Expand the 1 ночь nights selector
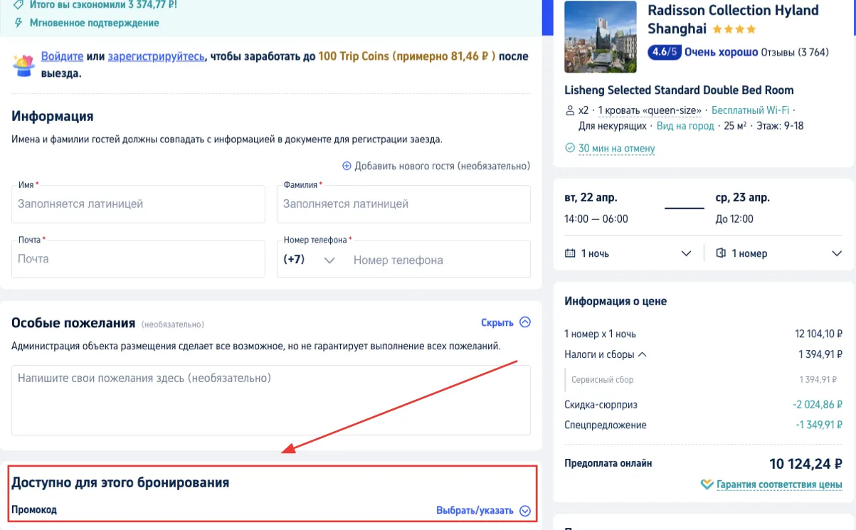 [x=628, y=253]
